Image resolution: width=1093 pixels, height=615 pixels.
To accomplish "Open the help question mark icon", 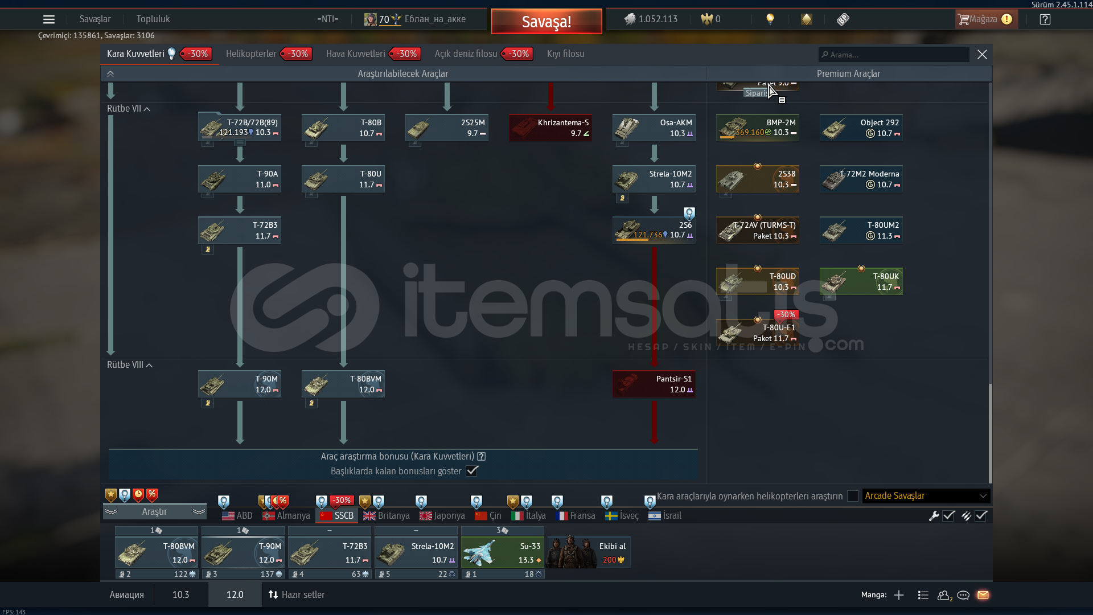I will [x=1045, y=19].
